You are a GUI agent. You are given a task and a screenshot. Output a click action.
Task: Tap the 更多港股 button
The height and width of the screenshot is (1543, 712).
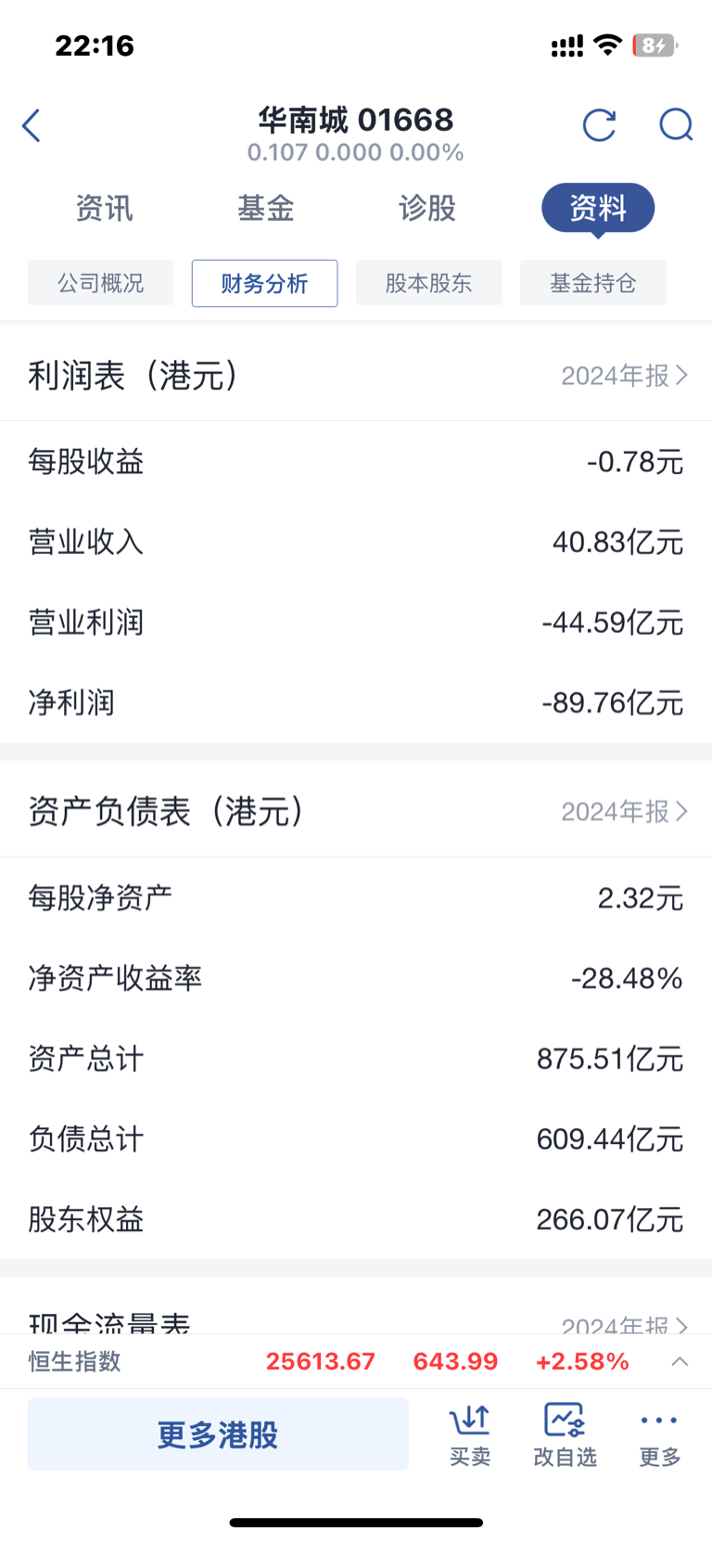218,1434
